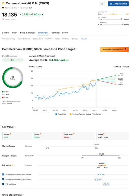Open the Balance Sheet sub-tab
131x196 pixels.
38,39
